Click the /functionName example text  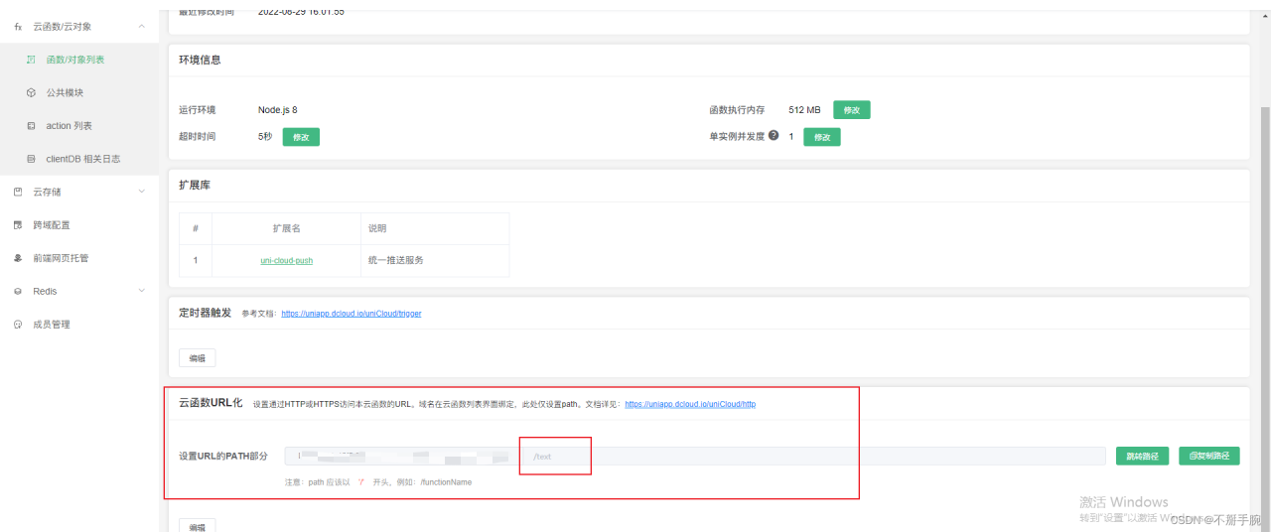(446, 482)
